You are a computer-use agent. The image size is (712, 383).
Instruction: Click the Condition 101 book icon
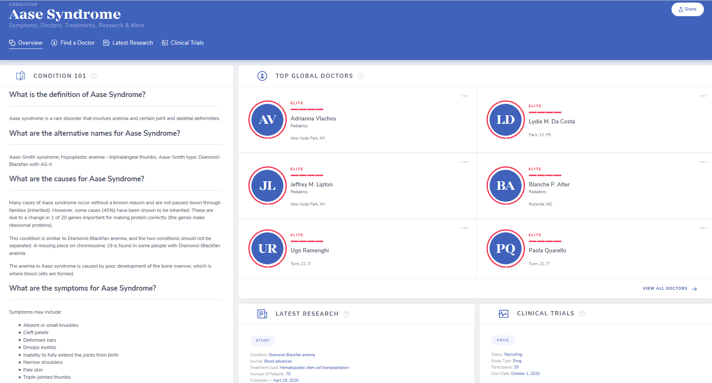point(20,76)
